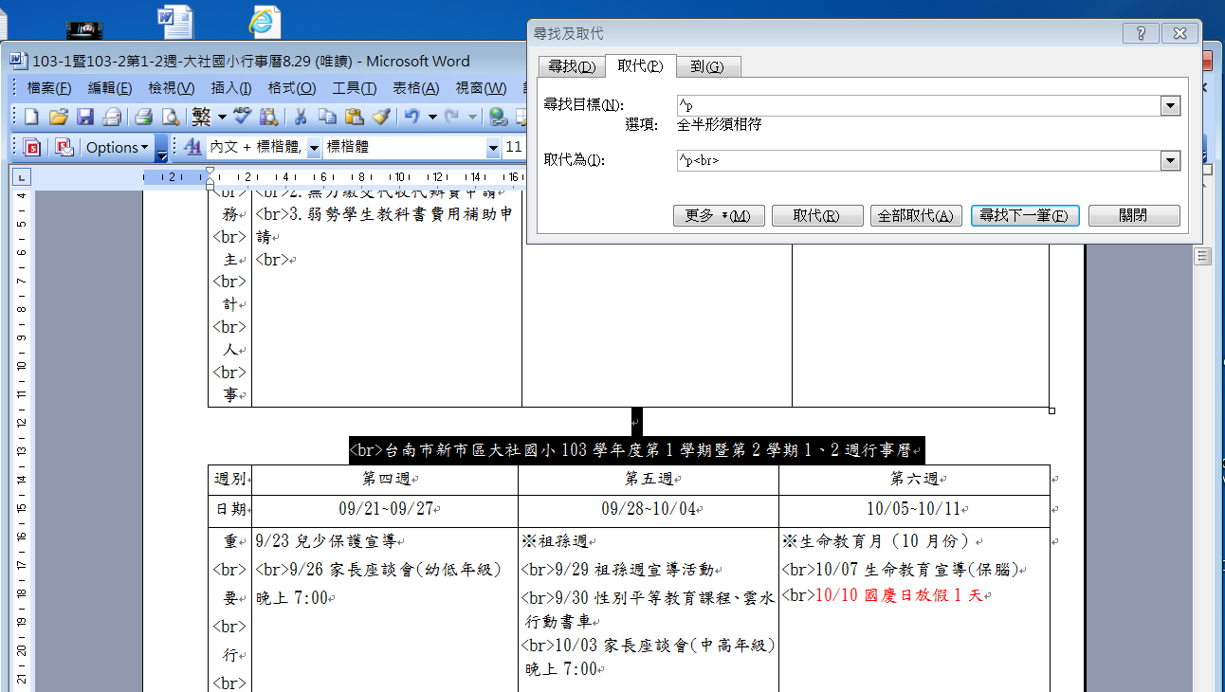This screenshot has width=1225, height=692.
Task: Open the 視窗 menu
Action: click(x=481, y=88)
